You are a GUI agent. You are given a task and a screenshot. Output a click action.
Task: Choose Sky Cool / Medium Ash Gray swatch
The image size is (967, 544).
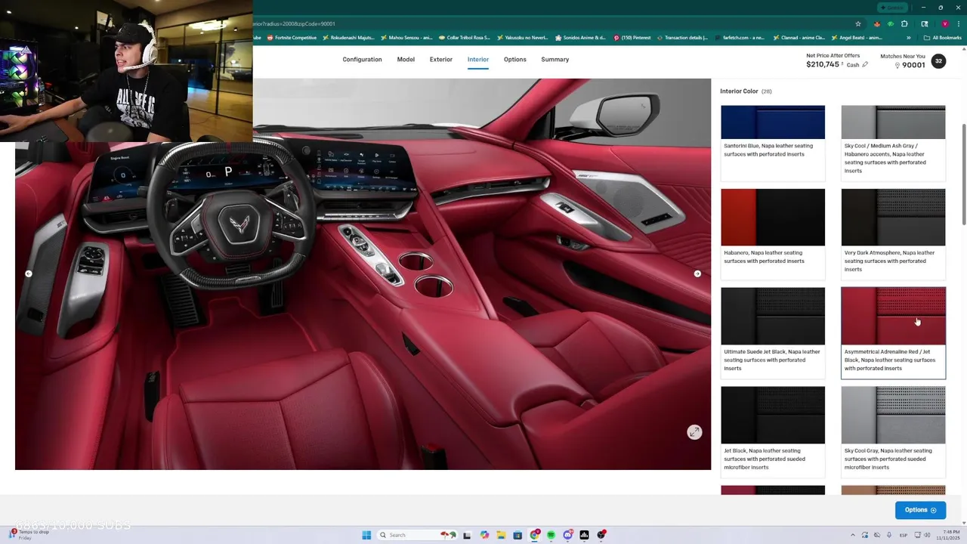[x=893, y=144]
